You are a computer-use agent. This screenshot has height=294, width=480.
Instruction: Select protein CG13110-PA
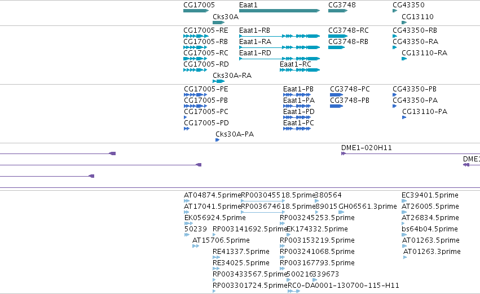pyautogui.click(x=425, y=112)
